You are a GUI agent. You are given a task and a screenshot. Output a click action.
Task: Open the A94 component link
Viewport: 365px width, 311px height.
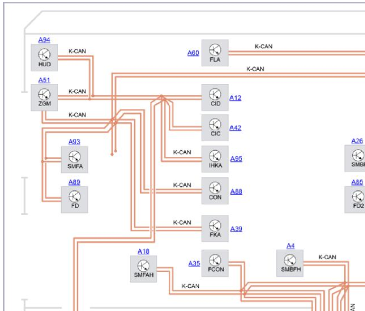pyautogui.click(x=44, y=40)
